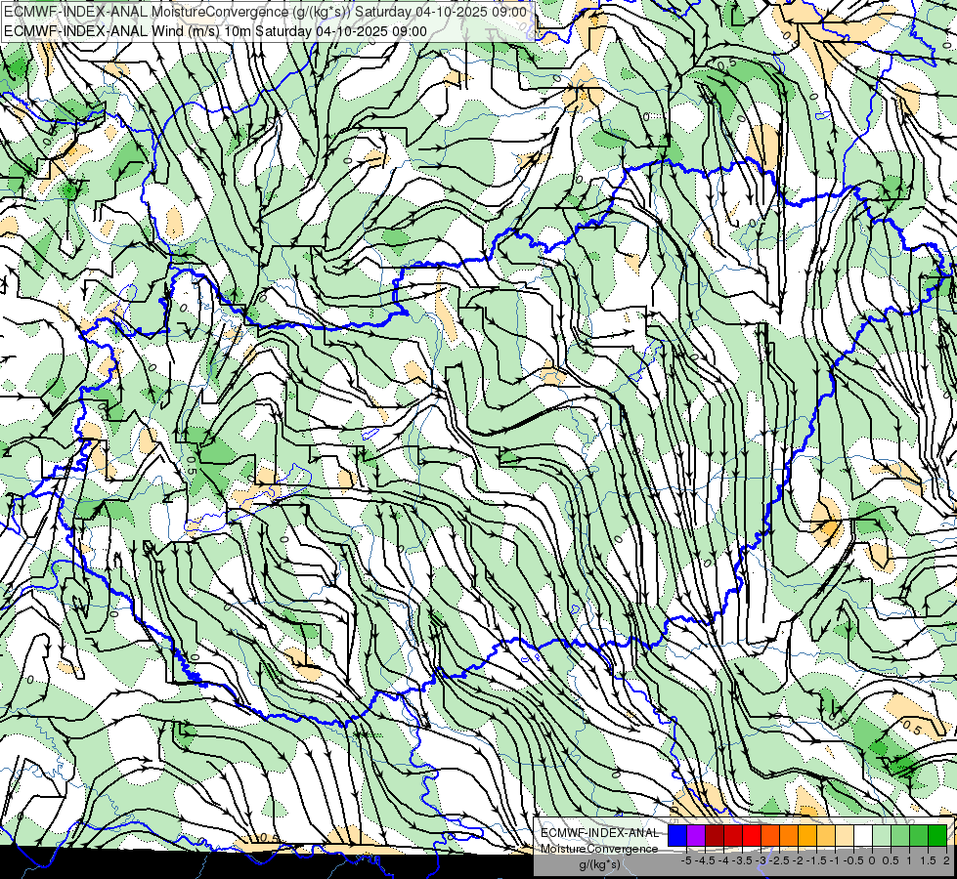Screen dimensions: 957x879
Task: Select the bright red swatch (-3.5 to -3)
Action: [x=752, y=836]
